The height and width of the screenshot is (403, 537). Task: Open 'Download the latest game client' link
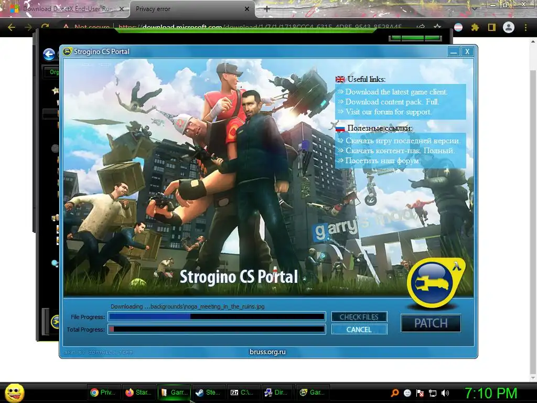click(x=396, y=92)
